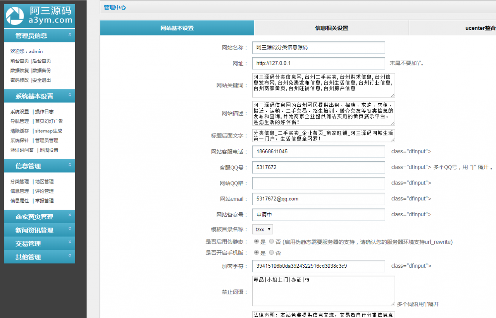The width and height of the screenshot is (496, 318).
Task: Click the 欢迎您：admin text
Action: pos(27,51)
